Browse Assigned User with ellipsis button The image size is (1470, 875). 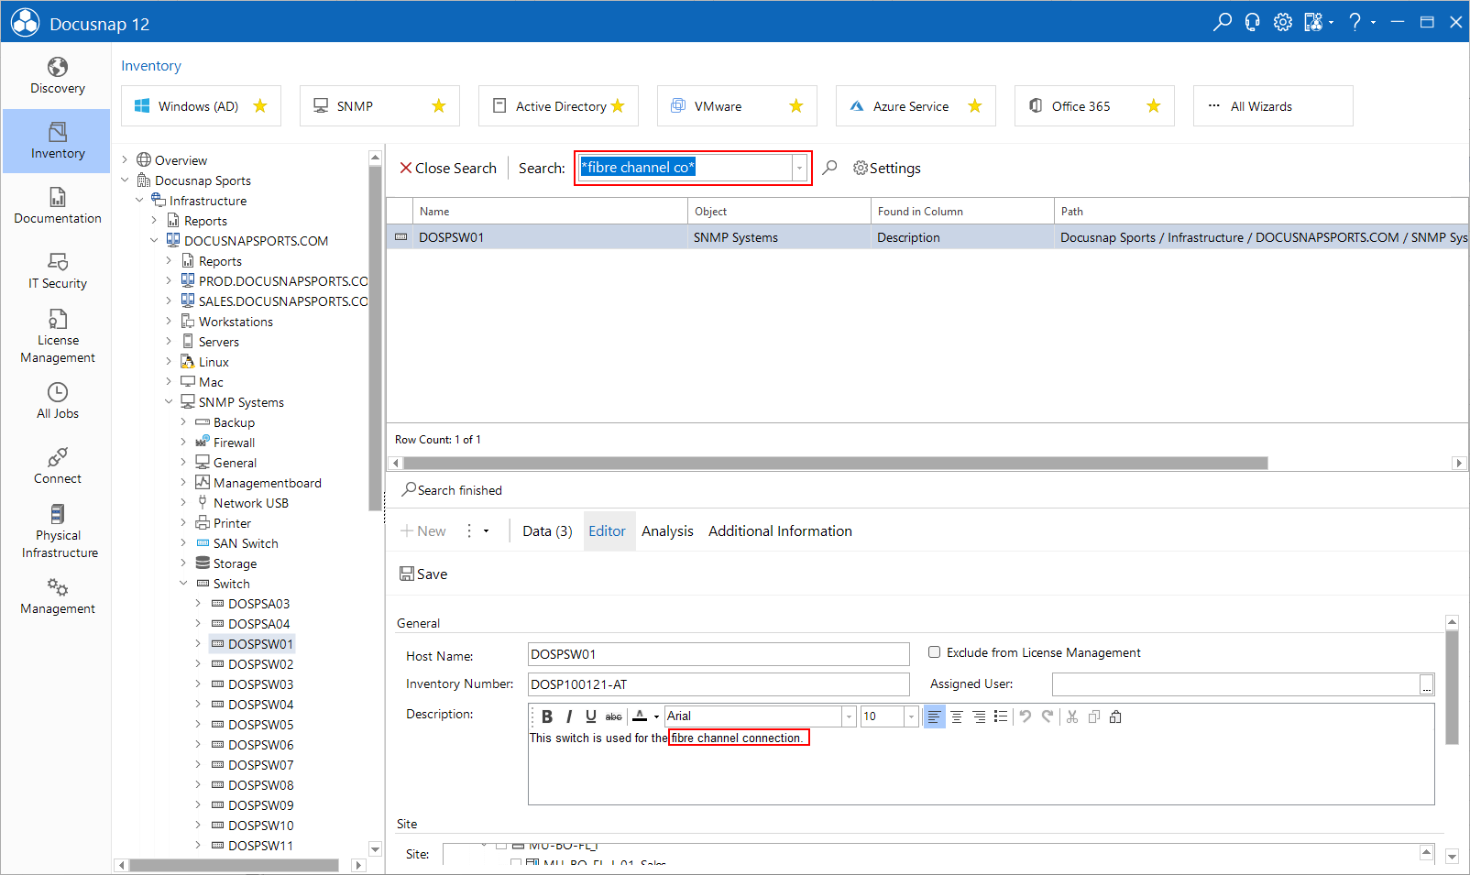tap(1426, 684)
